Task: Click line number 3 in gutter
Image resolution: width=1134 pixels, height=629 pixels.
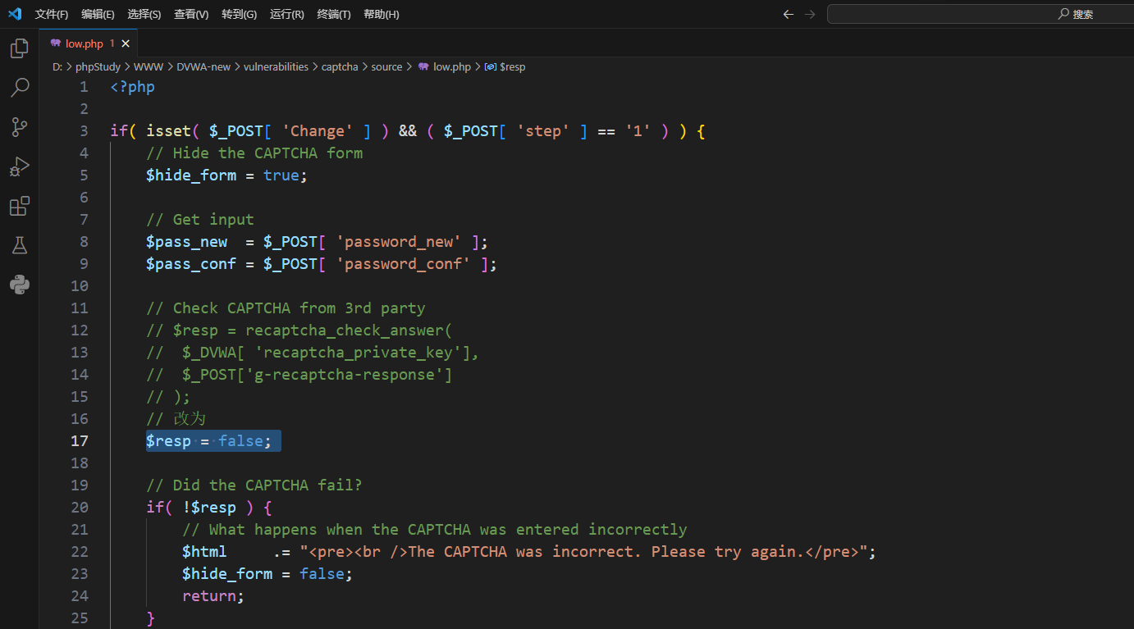Action: 84,131
